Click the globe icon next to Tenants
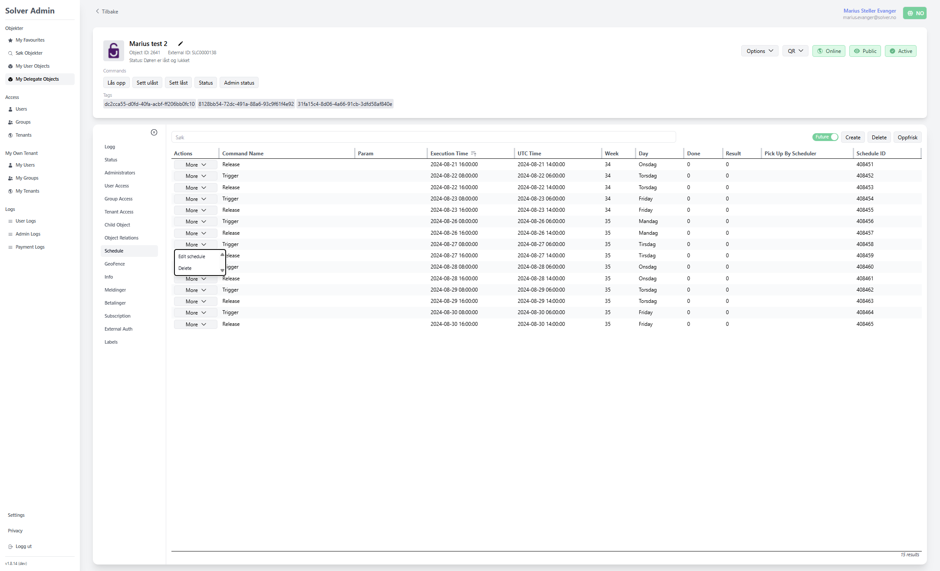The image size is (940, 571). [10, 135]
